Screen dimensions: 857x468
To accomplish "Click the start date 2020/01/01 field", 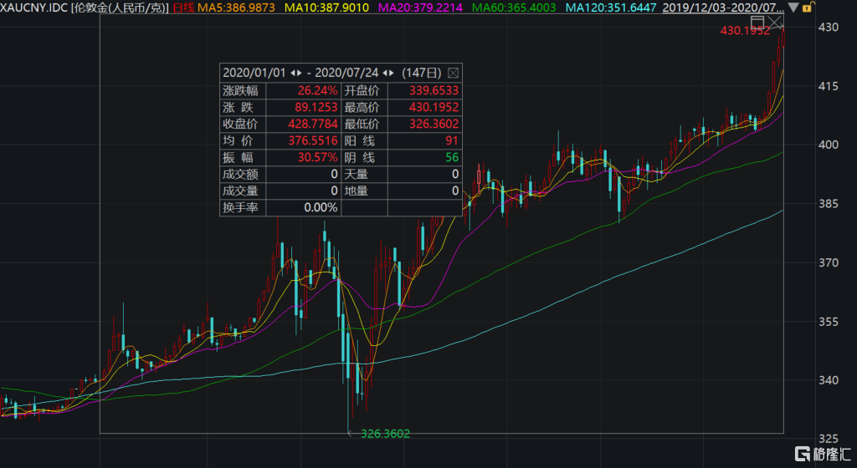I will pyautogui.click(x=254, y=73).
